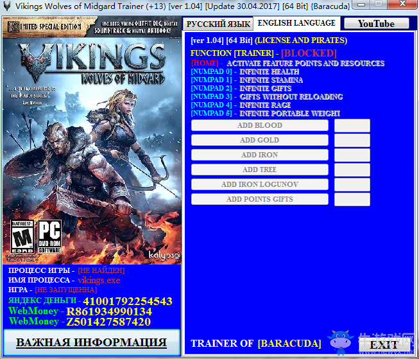The image size is (419, 359).
Task: Click the [HOME] activate feature points text
Action: tap(287, 64)
